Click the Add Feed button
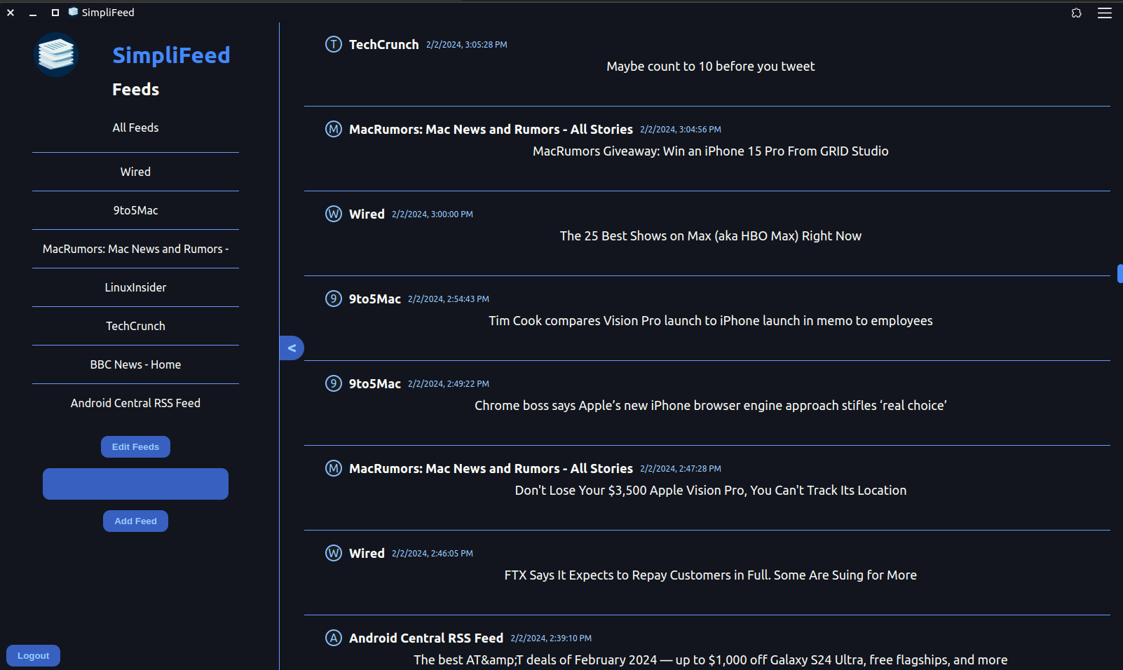The image size is (1123, 670). click(135, 521)
